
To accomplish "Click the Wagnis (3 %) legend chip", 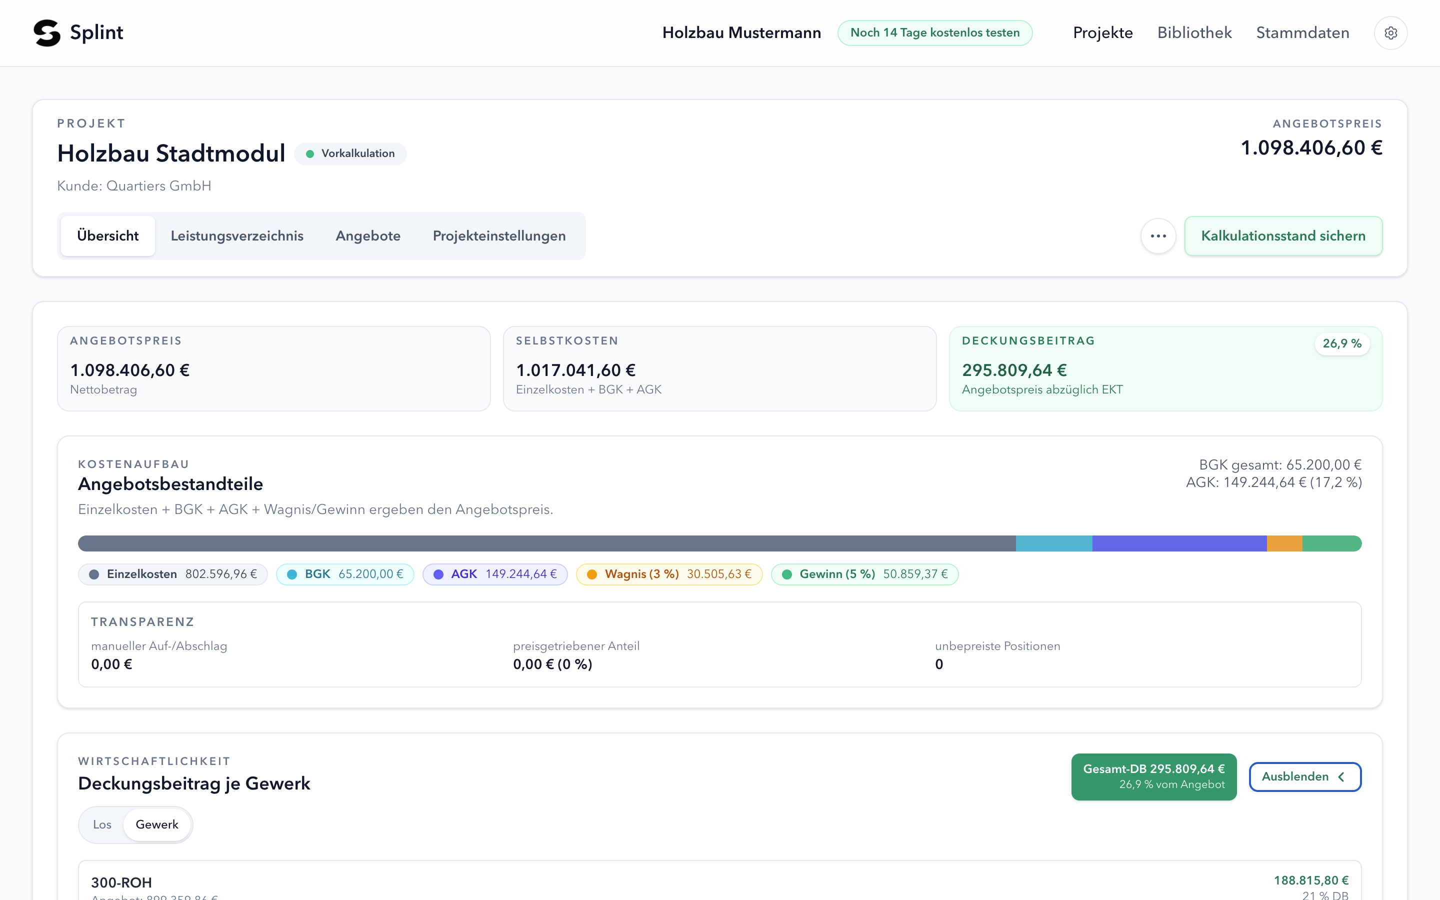I will (x=669, y=574).
